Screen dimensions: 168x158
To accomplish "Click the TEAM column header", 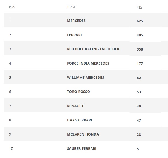I will (71, 7).
